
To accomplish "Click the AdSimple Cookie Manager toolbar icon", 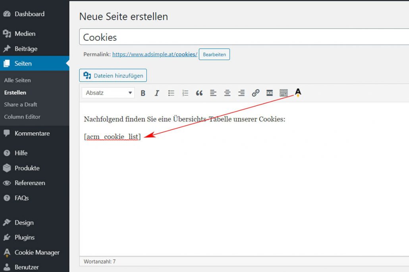I will coord(298,93).
